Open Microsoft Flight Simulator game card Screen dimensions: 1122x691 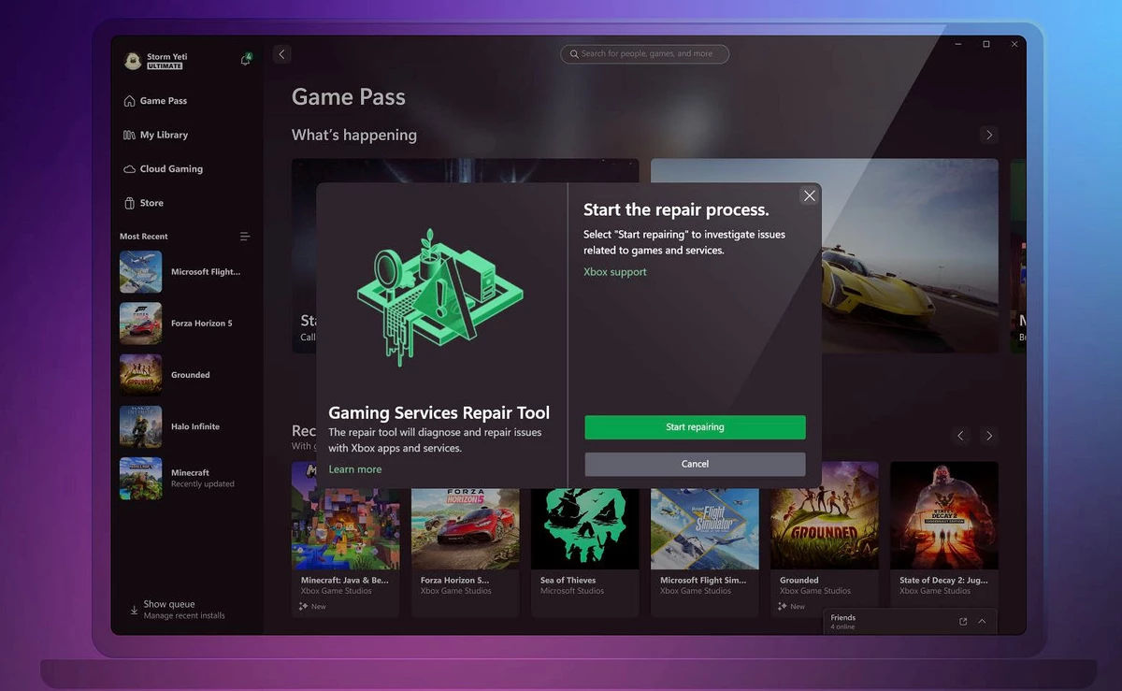point(705,539)
